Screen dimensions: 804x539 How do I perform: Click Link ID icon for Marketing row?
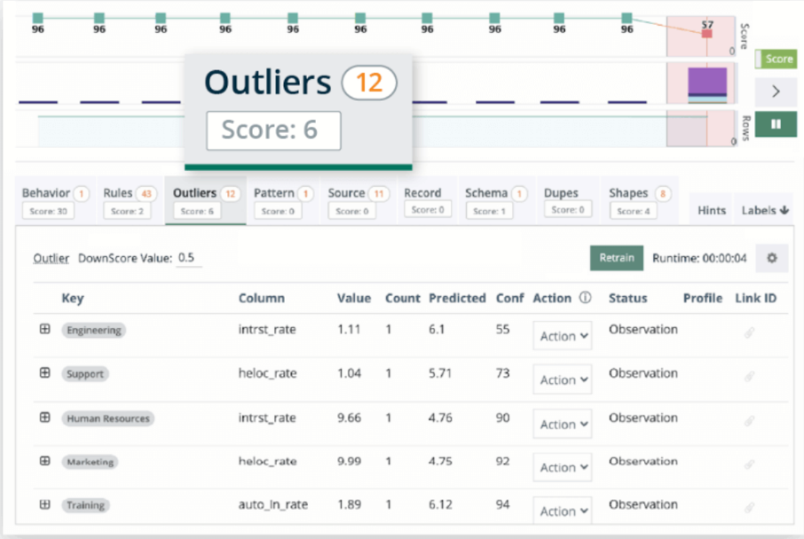coord(750,465)
